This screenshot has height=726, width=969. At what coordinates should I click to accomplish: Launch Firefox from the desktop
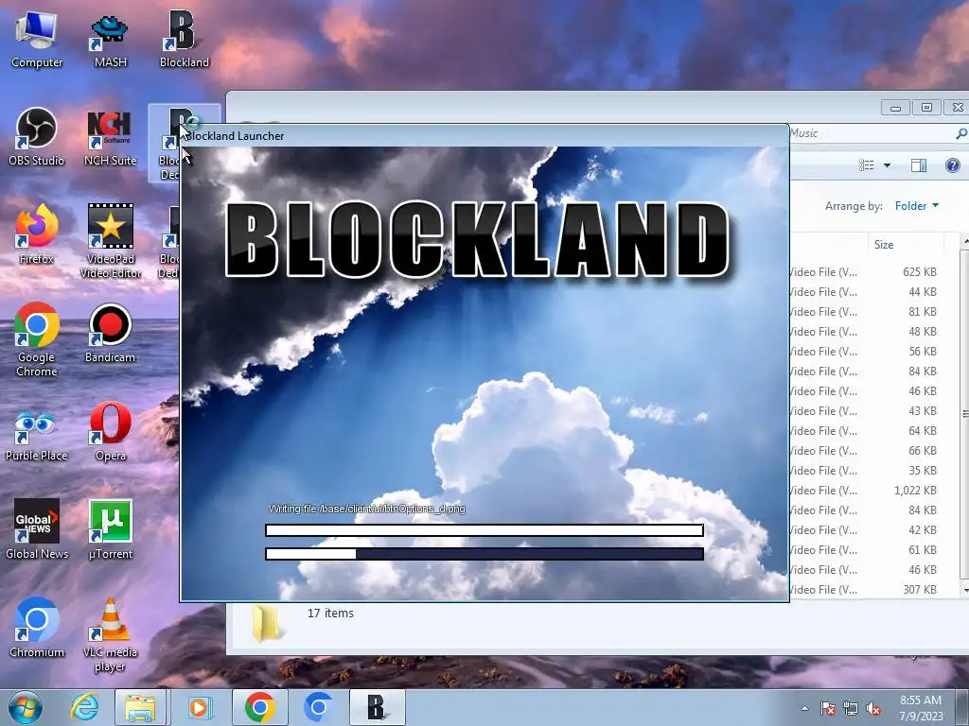(37, 234)
